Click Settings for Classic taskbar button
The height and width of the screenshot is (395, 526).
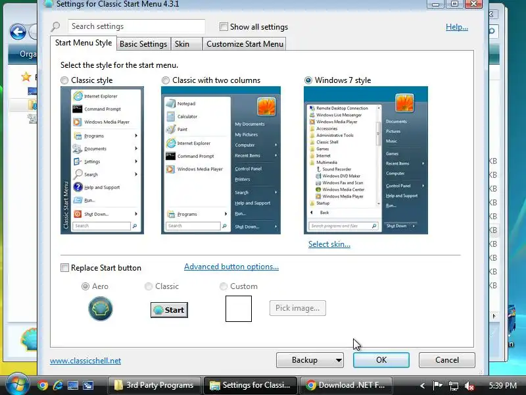(x=251, y=385)
